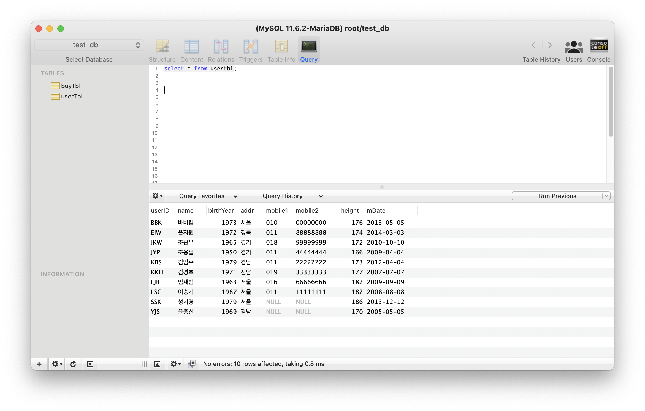Sort results by addr column
The image size is (645, 411).
click(x=251, y=210)
